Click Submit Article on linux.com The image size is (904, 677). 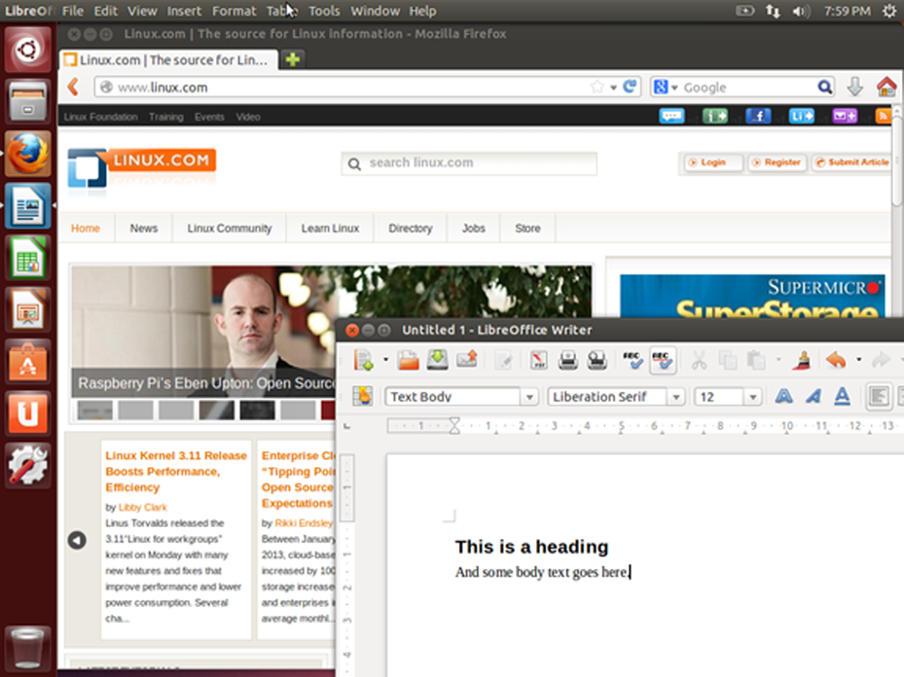(852, 162)
